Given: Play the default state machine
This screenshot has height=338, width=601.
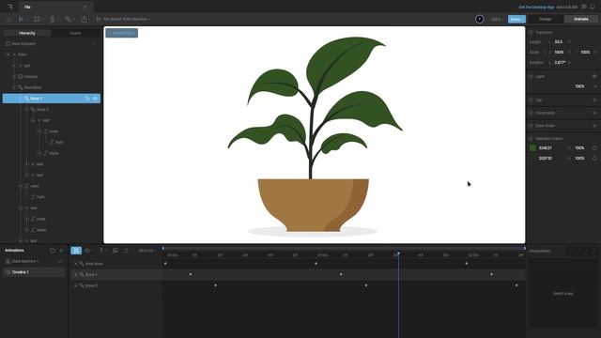Looking at the screenshot, I should (99, 19).
